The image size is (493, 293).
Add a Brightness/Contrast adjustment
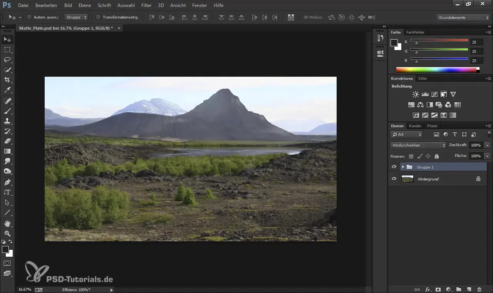coord(416,94)
